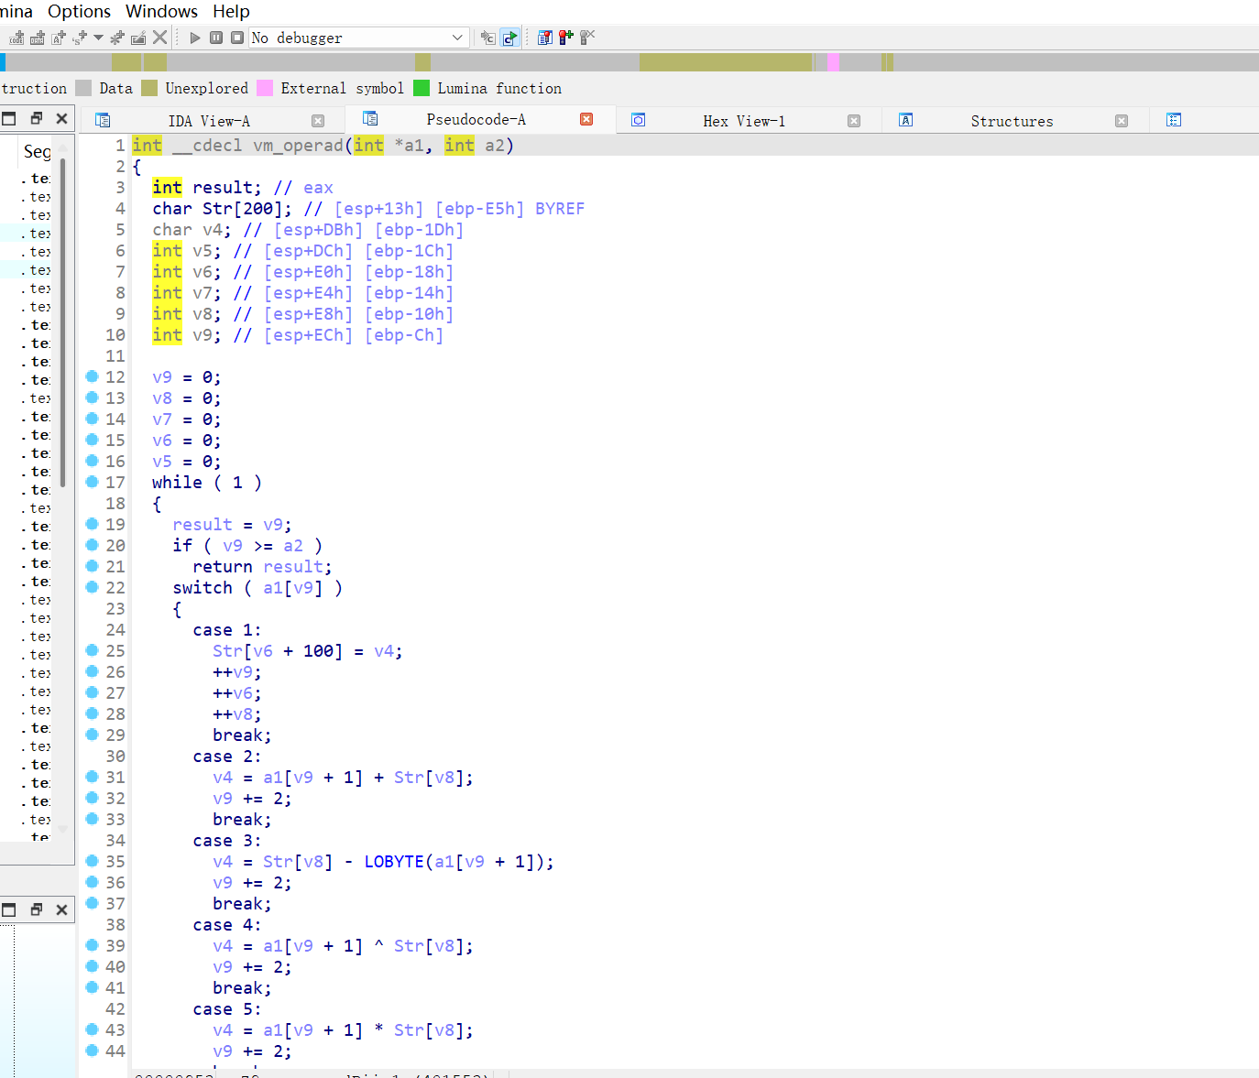Open the breakpoints list icon

[545, 38]
